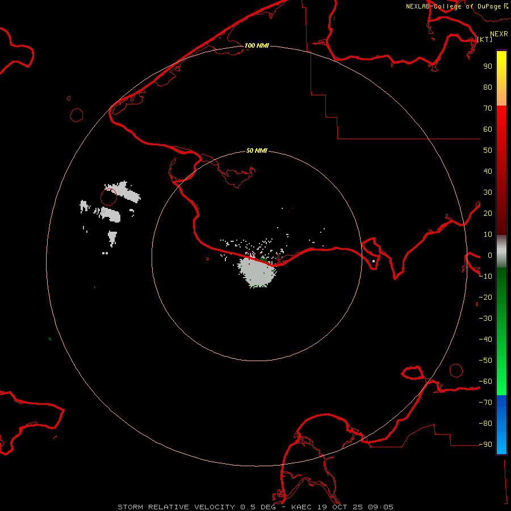Click the 20 value on the velocity scale
Screen dimensions: 511x511
[x=488, y=213]
